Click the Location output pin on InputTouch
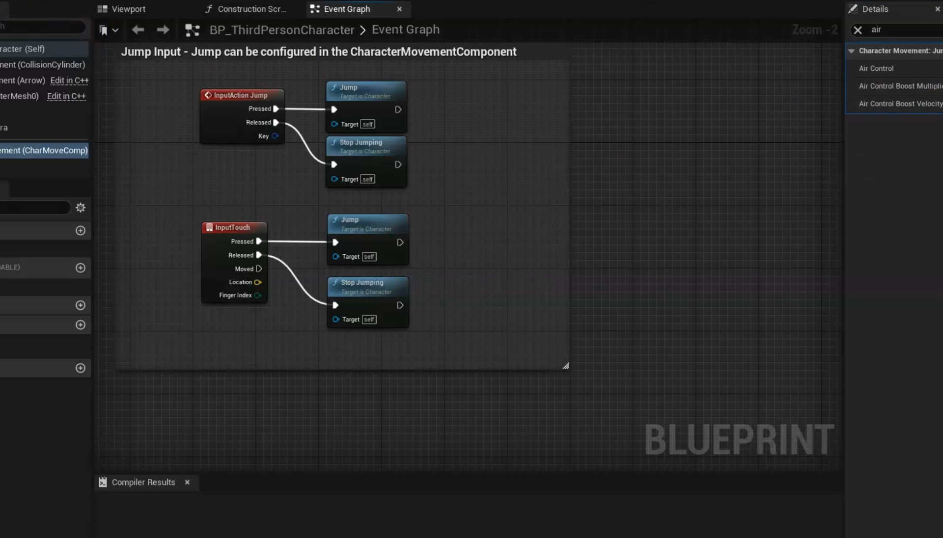 (257, 282)
